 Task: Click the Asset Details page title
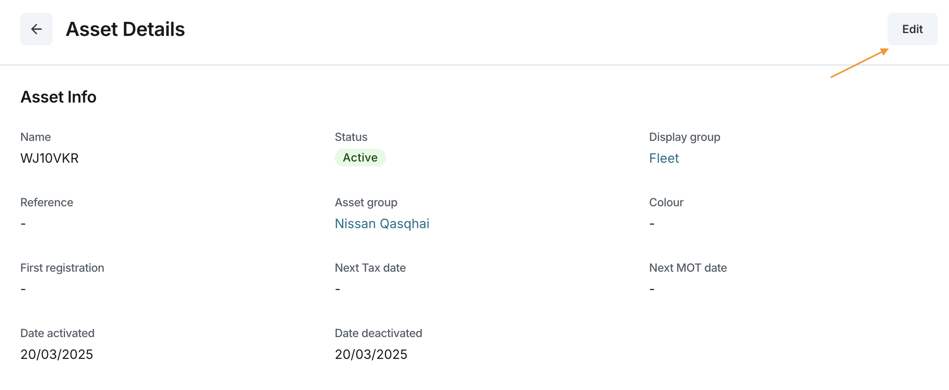[x=125, y=29]
